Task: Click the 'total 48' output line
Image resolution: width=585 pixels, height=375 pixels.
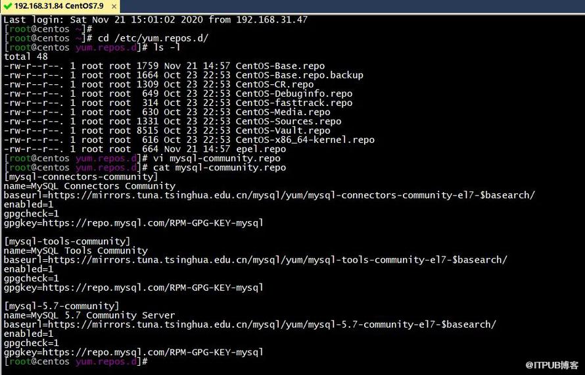Action: [x=26, y=57]
